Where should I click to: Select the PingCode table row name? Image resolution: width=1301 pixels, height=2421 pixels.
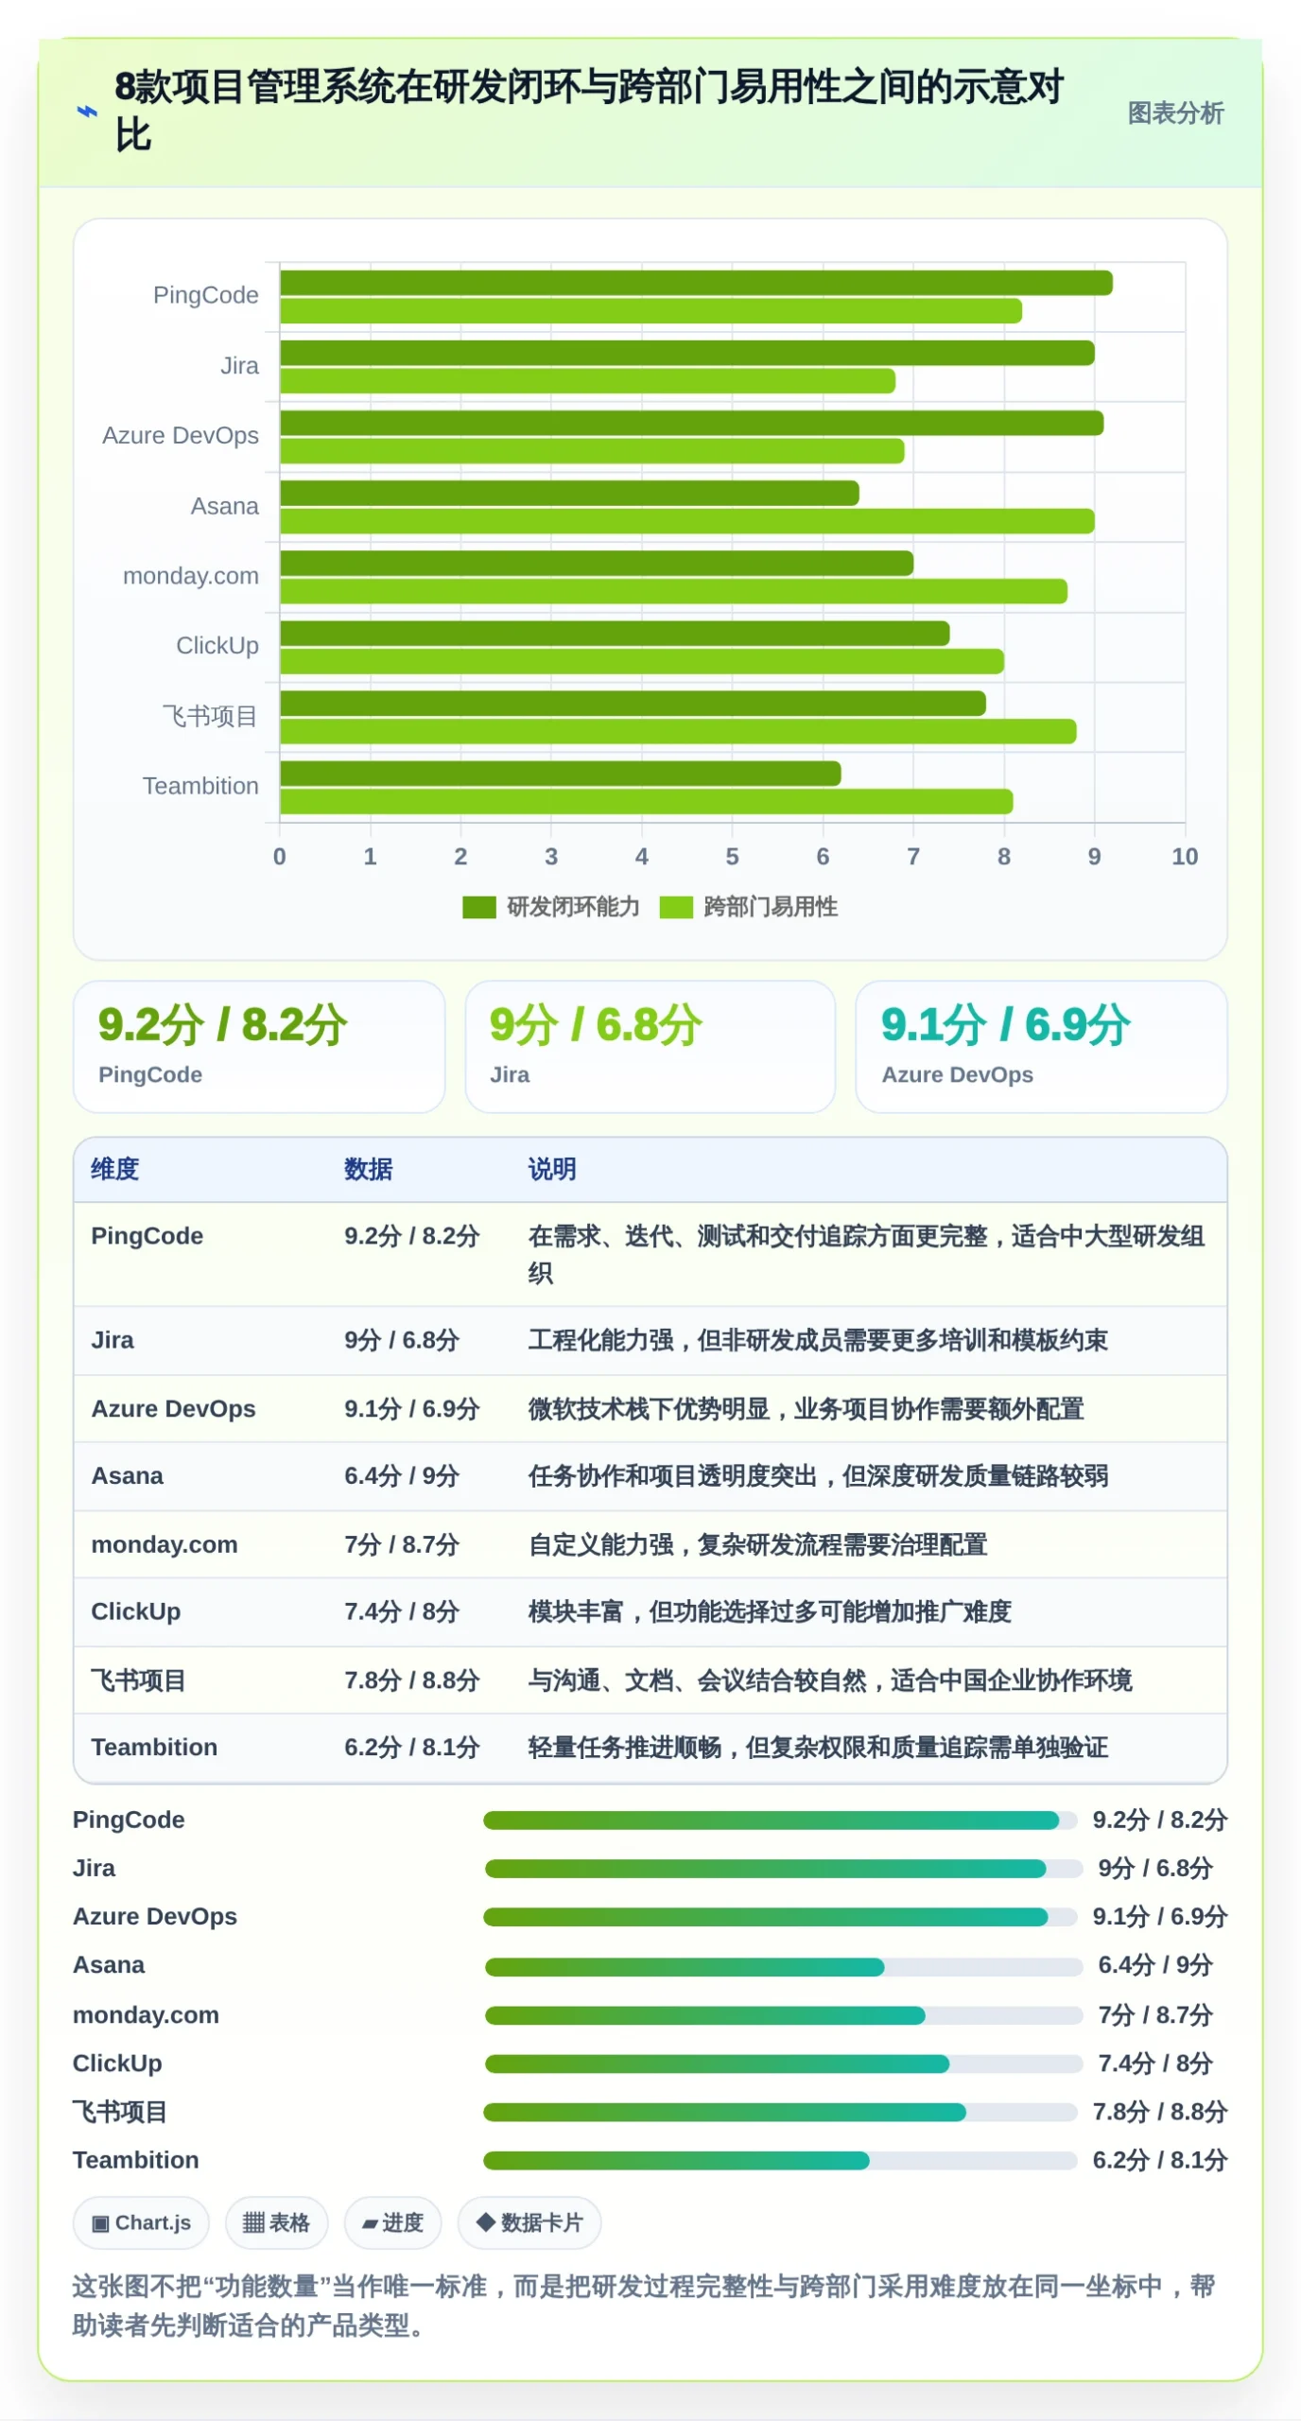click(x=147, y=1236)
